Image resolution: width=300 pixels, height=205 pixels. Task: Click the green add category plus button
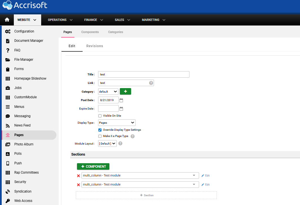[x=125, y=91]
